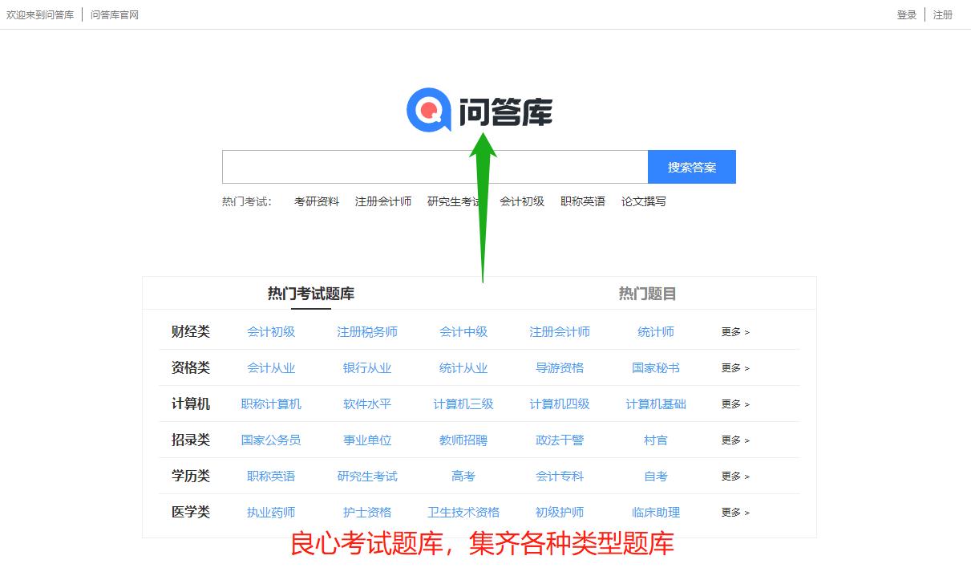Image resolution: width=971 pixels, height=580 pixels.
Task: Expand 更多 options for 财经类 row
Action: 734,331
